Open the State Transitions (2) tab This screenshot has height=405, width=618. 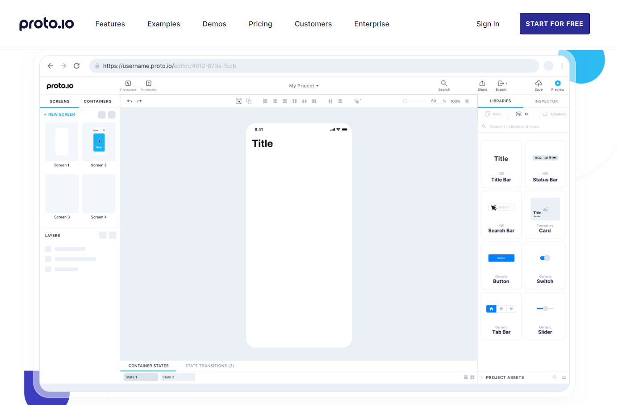pyautogui.click(x=209, y=366)
